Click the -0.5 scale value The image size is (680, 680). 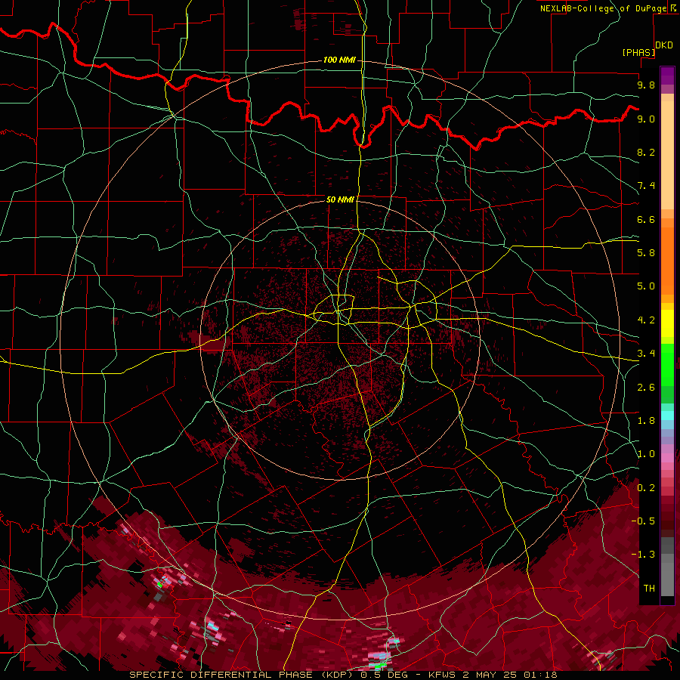click(x=643, y=521)
